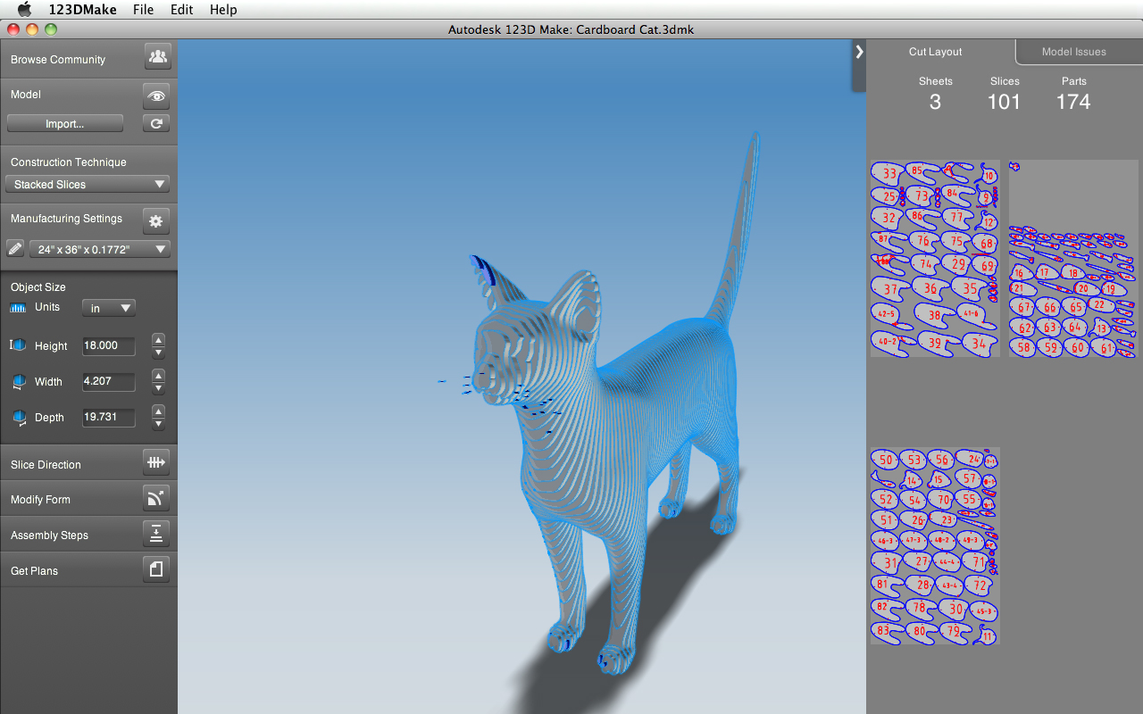Click the Units ruler icon

pyautogui.click(x=18, y=307)
